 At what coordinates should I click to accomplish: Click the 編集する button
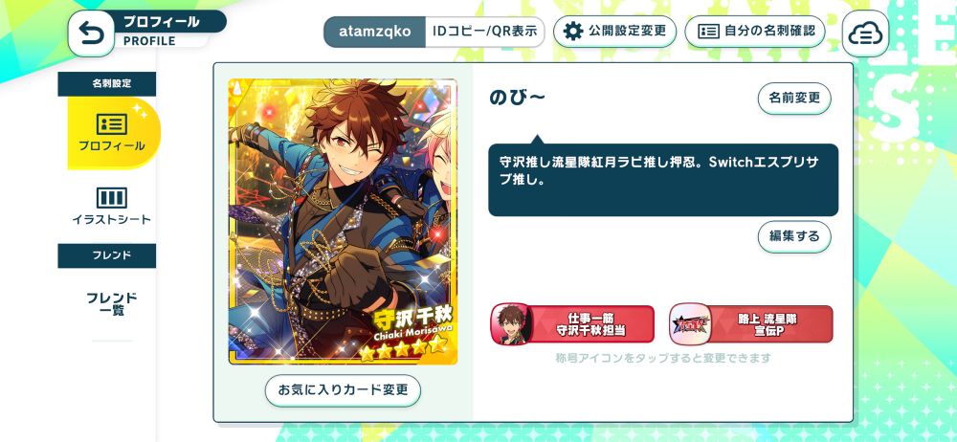point(794,237)
